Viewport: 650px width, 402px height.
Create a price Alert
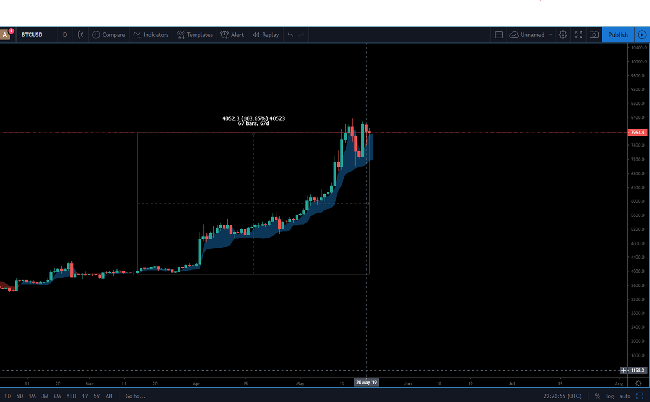click(232, 35)
